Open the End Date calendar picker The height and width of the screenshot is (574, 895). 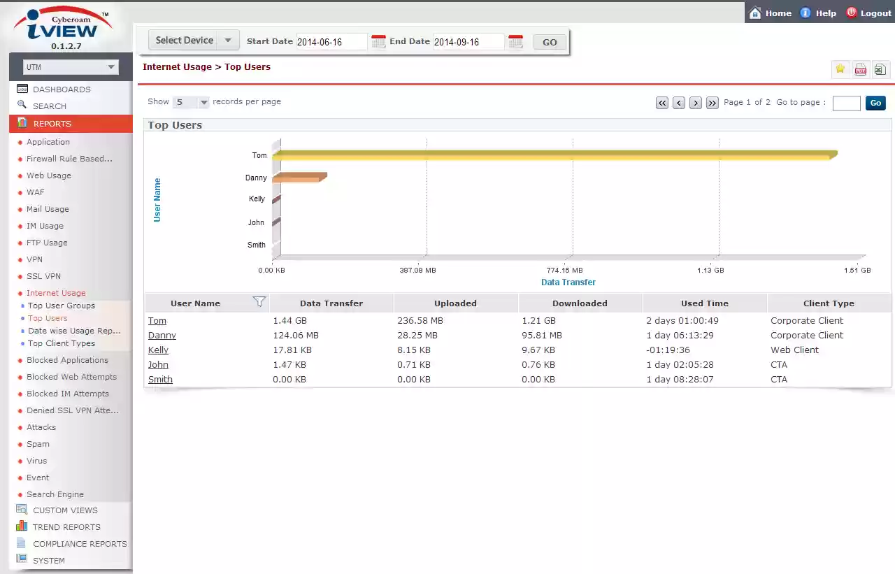point(515,42)
